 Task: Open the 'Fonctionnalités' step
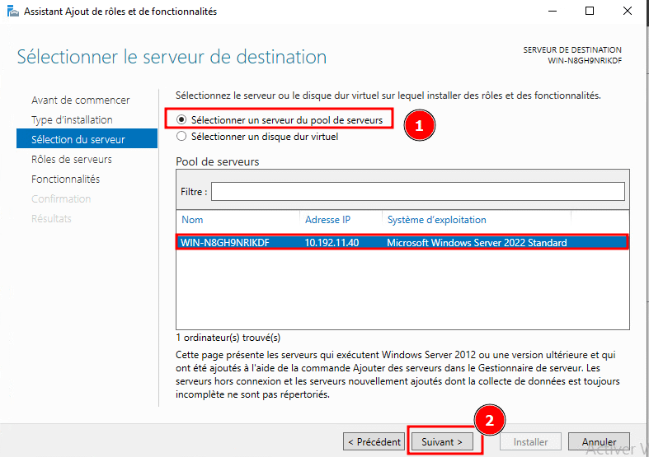click(x=65, y=180)
